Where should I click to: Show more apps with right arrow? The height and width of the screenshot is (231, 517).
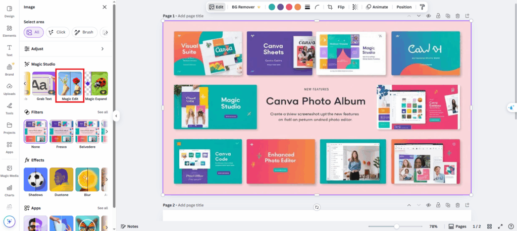pos(106,227)
